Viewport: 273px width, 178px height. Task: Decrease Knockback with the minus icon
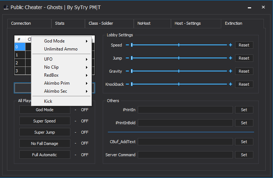pos(128,84)
